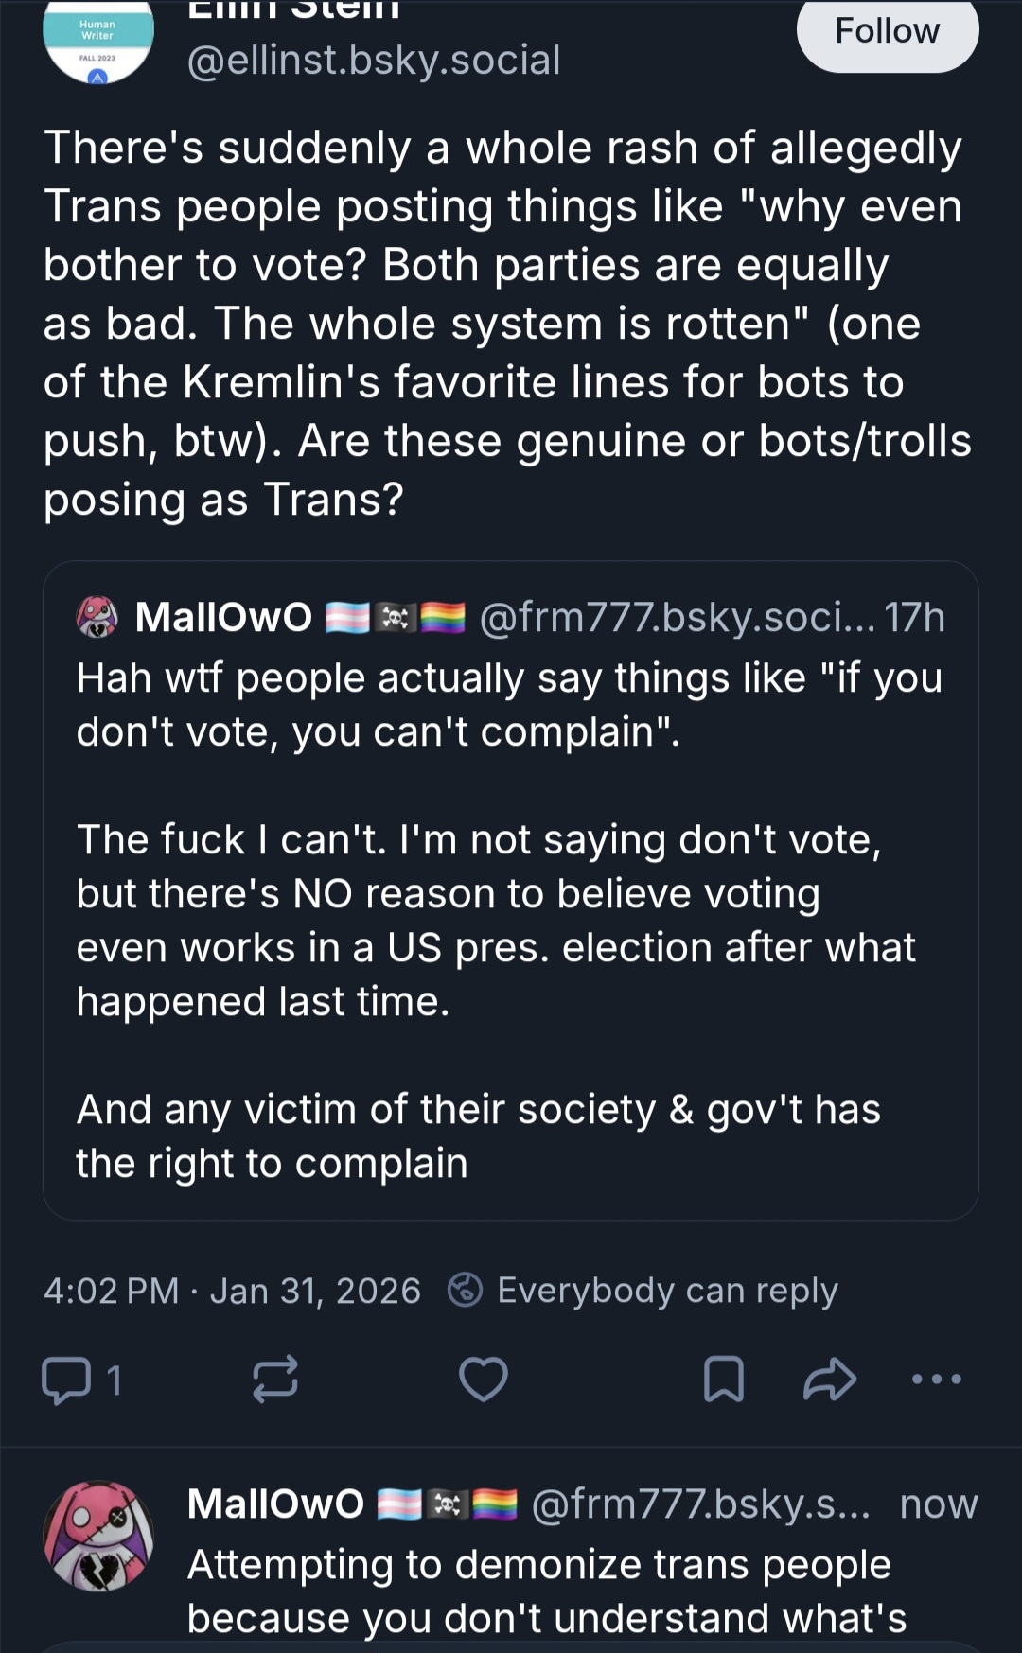The height and width of the screenshot is (1653, 1022).
Task: Click the "now" timestamp on the reply
Action: [938, 1504]
